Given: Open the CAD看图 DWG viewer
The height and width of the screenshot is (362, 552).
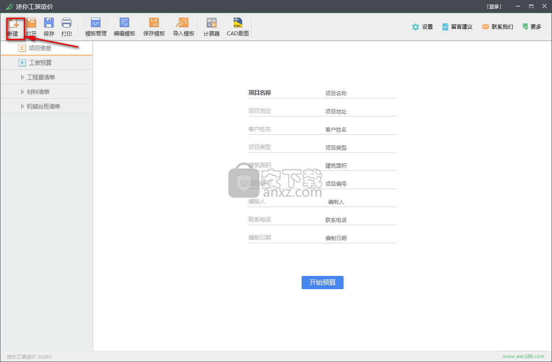Looking at the screenshot, I should click(238, 27).
